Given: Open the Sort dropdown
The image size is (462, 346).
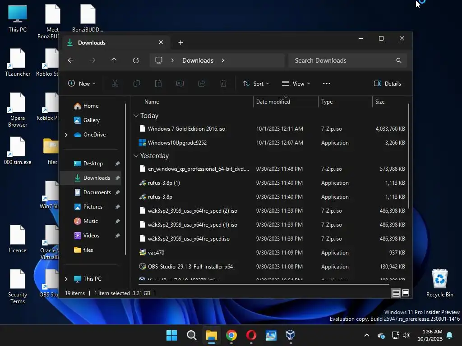Looking at the screenshot, I should click(x=256, y=83).
